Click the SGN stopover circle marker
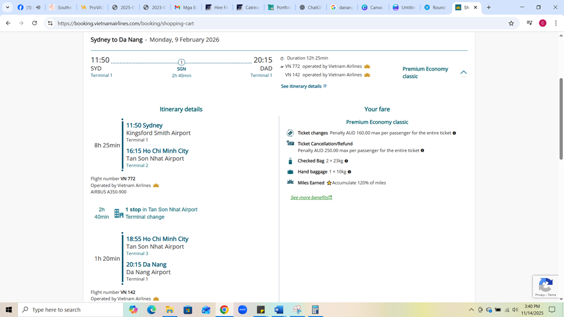 (181, 62)
